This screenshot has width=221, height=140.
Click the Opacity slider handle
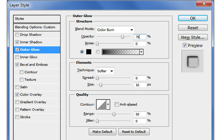pos(122,37)
